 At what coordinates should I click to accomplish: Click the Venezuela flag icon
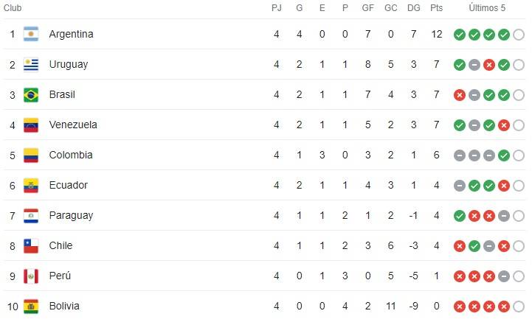pos(31,125)
